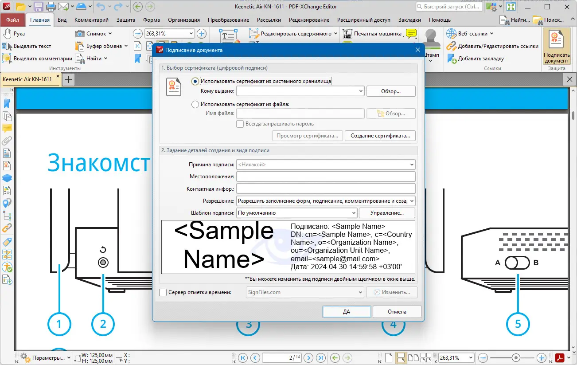Open the permission level combo box

[412, 200]
